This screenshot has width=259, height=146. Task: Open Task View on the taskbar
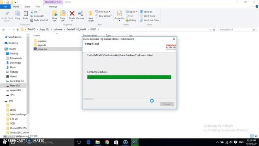(79, 142)
